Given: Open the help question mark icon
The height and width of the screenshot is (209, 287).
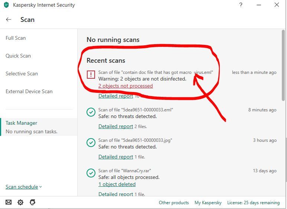Looking at the screenshot, I should tap(241, 5).
